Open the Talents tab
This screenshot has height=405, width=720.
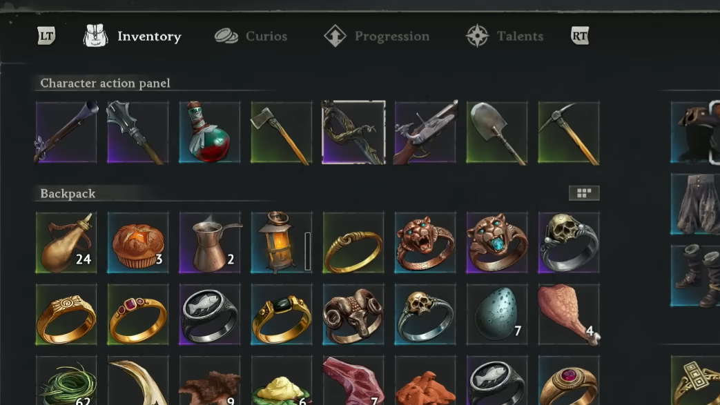(505, 36)
